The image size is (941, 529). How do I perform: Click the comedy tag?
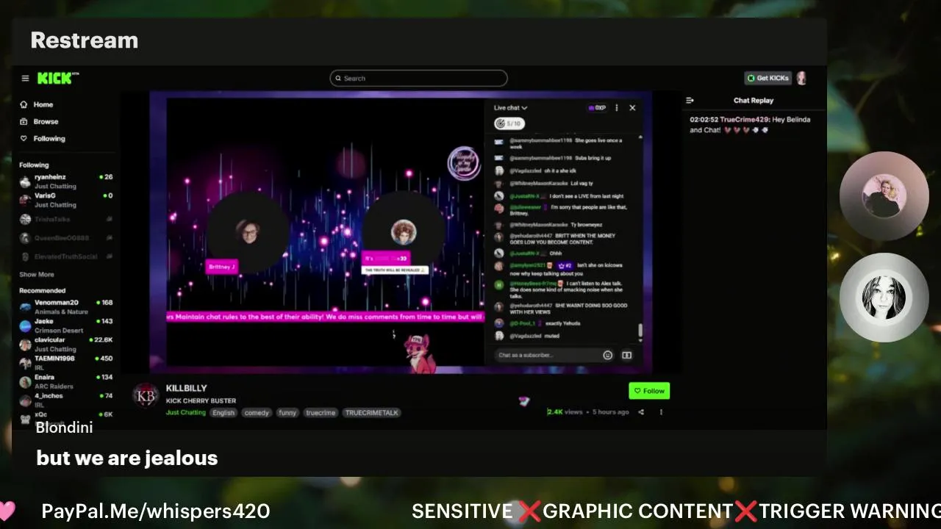pyautogui.click(x=257, y=413)
